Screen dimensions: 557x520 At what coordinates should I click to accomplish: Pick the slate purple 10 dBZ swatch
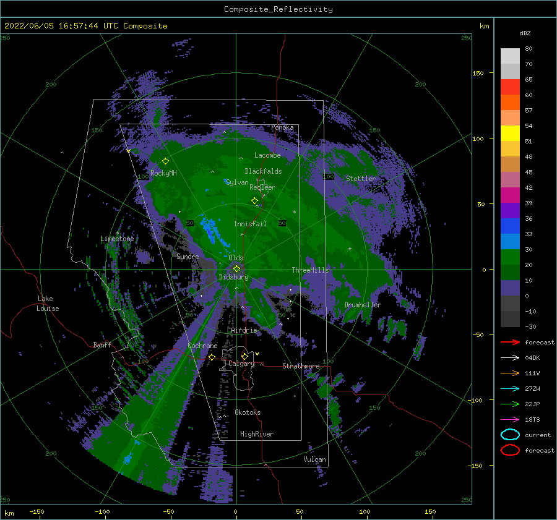[510, 288]
